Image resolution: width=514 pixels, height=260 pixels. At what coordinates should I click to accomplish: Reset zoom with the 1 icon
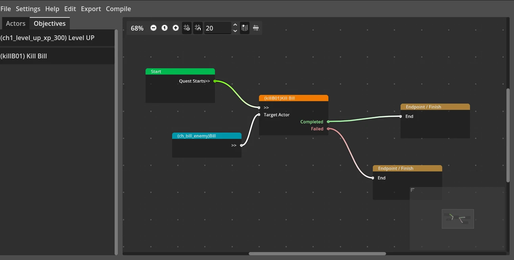pyautogui.click(x=165, y=28)
